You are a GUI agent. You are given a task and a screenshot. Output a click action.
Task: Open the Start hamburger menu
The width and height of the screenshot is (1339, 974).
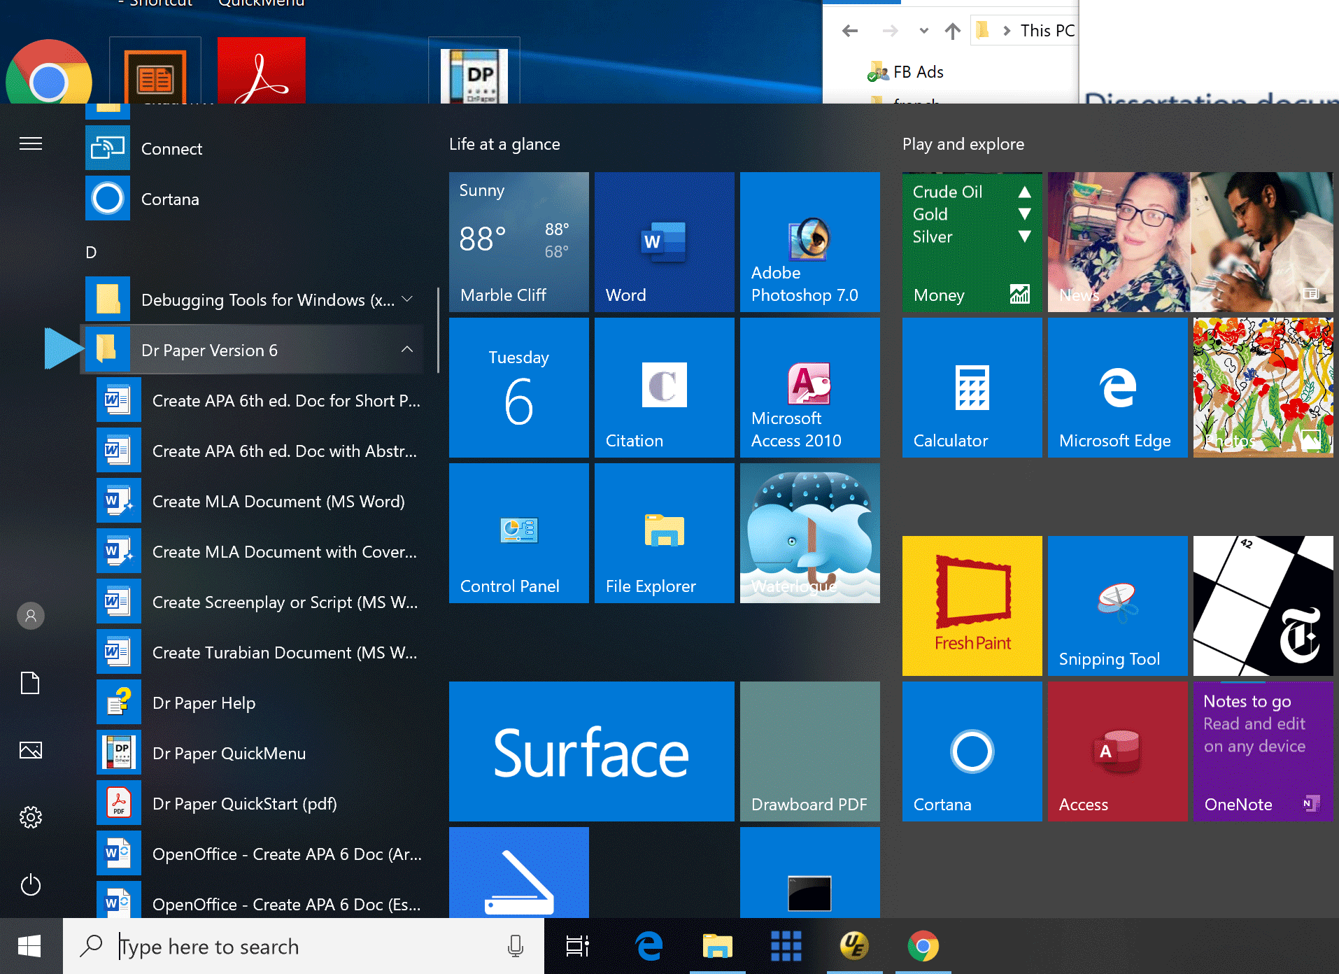coord(30,143)
